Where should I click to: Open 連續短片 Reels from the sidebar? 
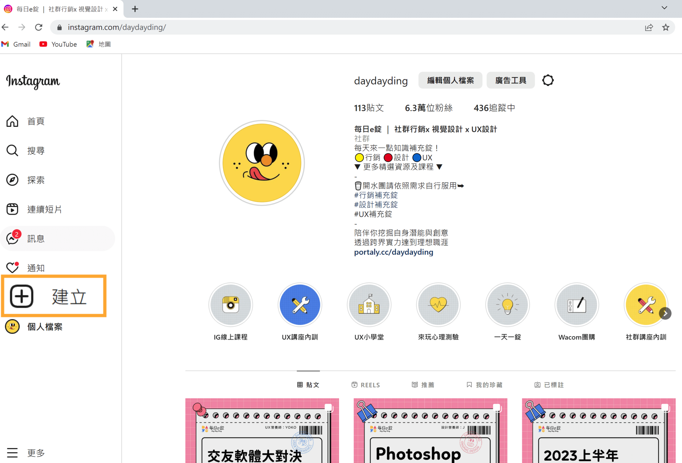[x=12, y=209]
